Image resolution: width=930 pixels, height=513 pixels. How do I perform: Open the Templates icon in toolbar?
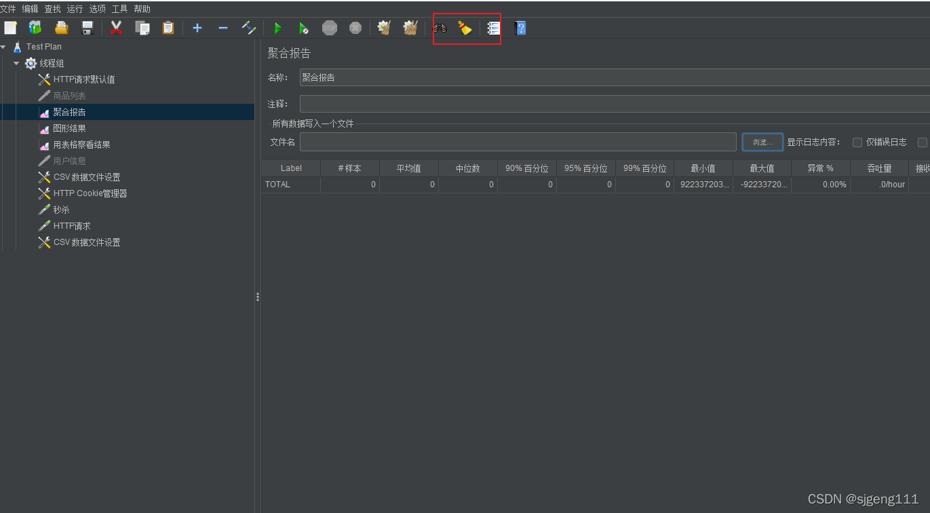[x=35, y=28]
